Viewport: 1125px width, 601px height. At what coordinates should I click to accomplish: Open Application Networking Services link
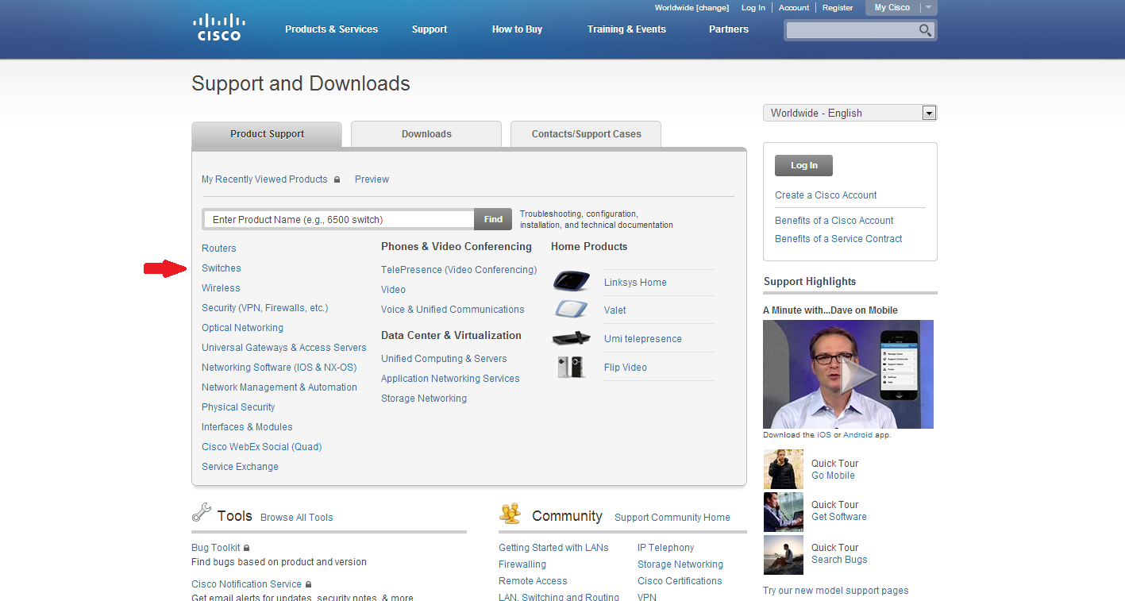tap(450, 379)
